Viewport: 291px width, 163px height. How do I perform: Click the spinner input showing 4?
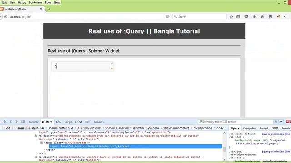pos(81,66)
